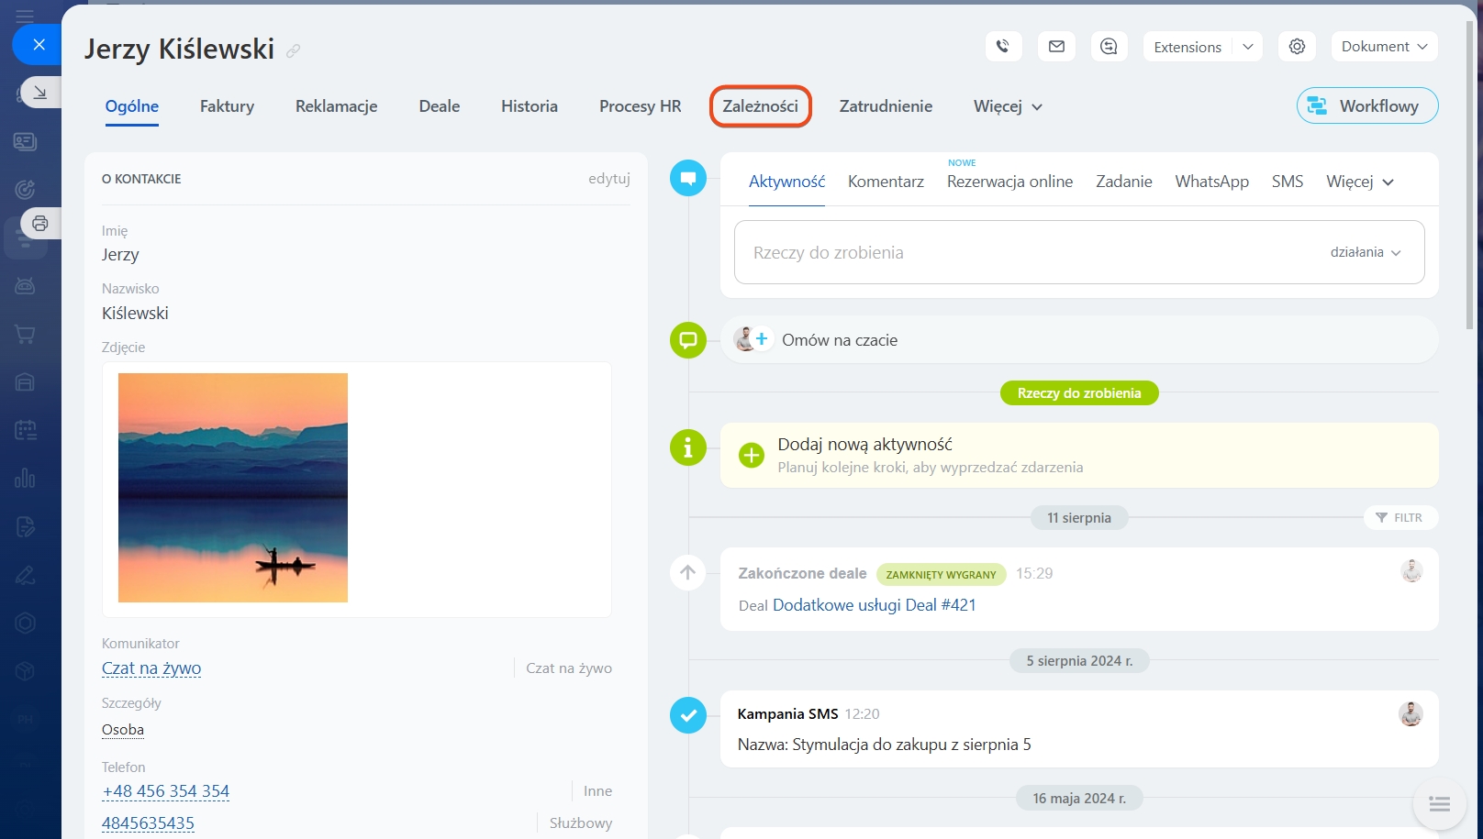Open the contact card sidebar icon
Image resolution: width=1483 pixels, height=839 pixels.
(25, 141)
